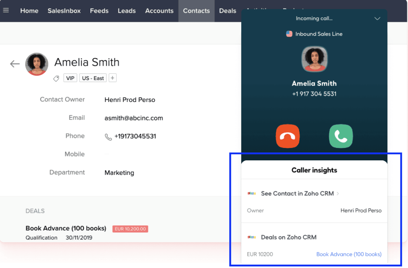Click the EUR 10,200.00 deal amount badge
Image resolution: width=408 pixels, height=268 pixels.
[x=130, y=229]
